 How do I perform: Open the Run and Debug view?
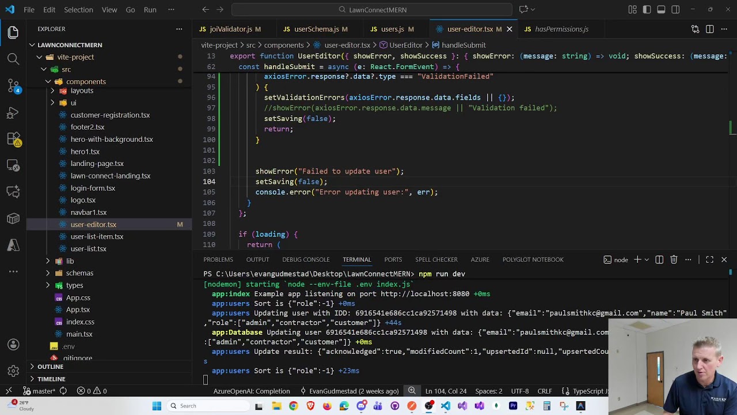pos(13,113)
